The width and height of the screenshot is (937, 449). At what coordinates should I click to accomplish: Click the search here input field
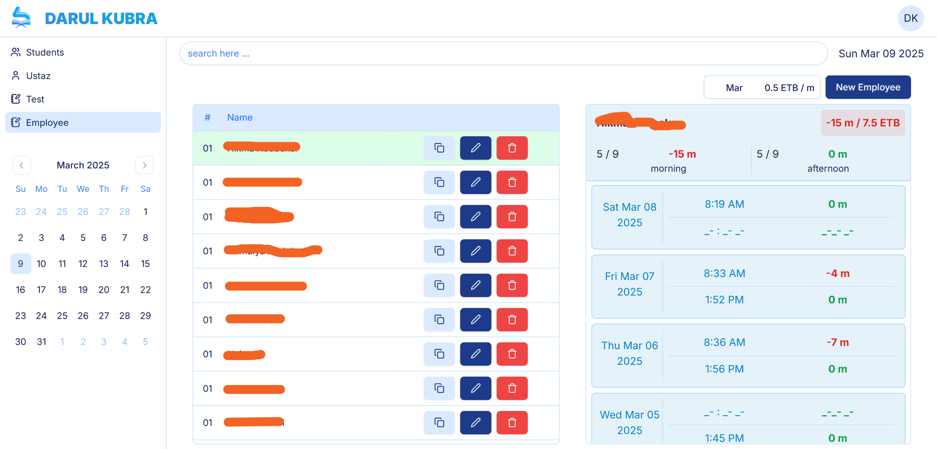[503, 53]
